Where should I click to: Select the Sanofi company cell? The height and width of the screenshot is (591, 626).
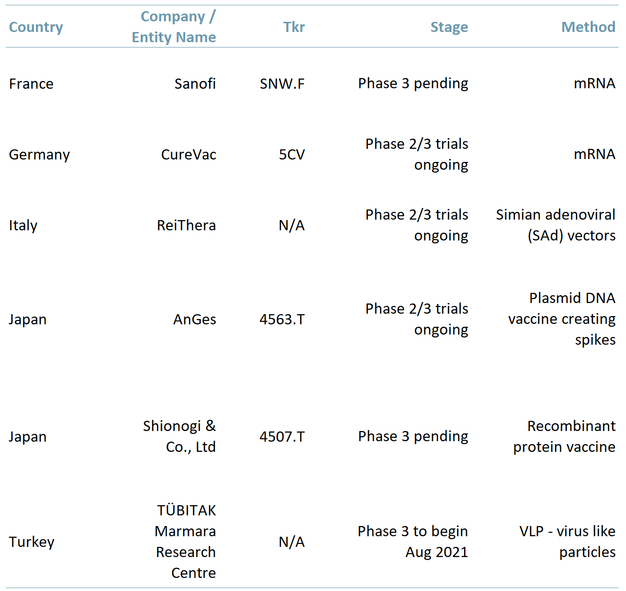pos(195,84)
